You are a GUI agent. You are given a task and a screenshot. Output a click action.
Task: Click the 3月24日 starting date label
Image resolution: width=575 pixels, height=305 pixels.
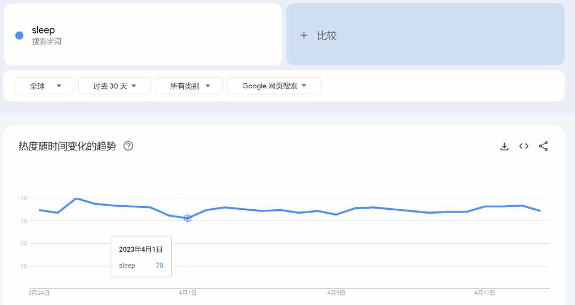39,293
